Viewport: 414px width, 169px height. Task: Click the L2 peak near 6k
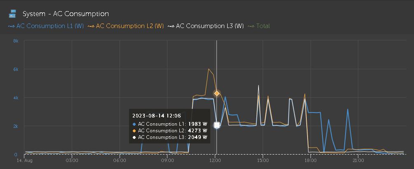(209, 69)
